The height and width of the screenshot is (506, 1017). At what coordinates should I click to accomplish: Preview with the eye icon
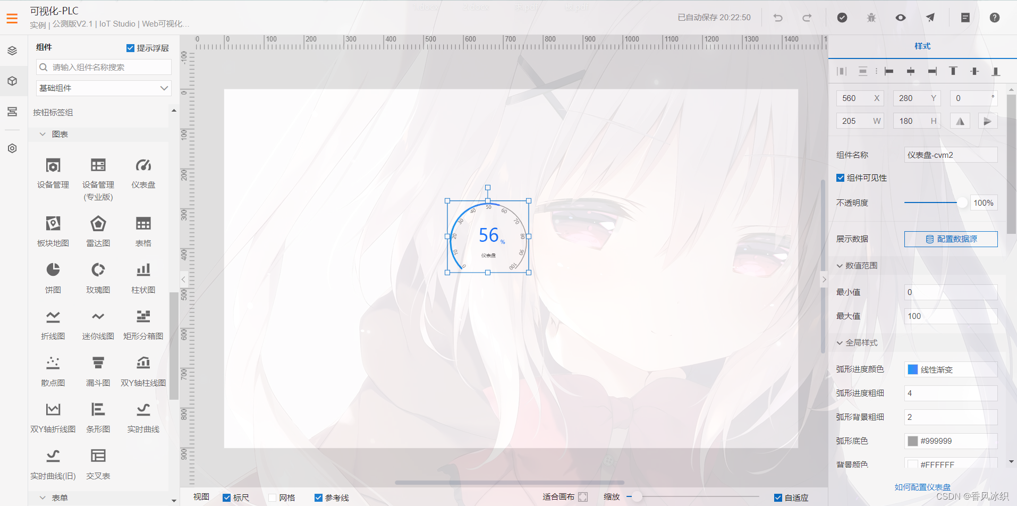(901, 18)
